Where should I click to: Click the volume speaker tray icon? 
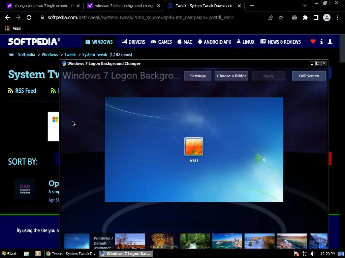313,254
